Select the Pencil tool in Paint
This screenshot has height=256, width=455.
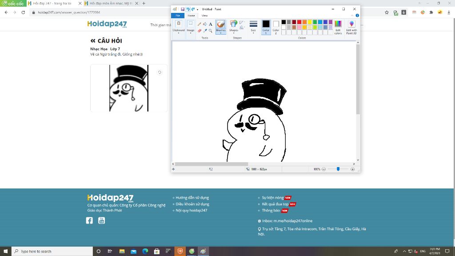(x=200, y=24)
